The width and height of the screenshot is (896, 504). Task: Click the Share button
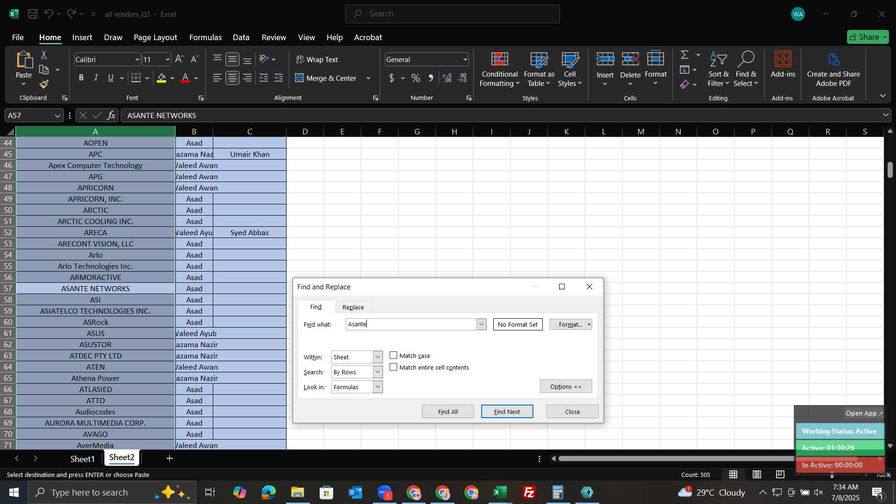[x=868, y=37]
